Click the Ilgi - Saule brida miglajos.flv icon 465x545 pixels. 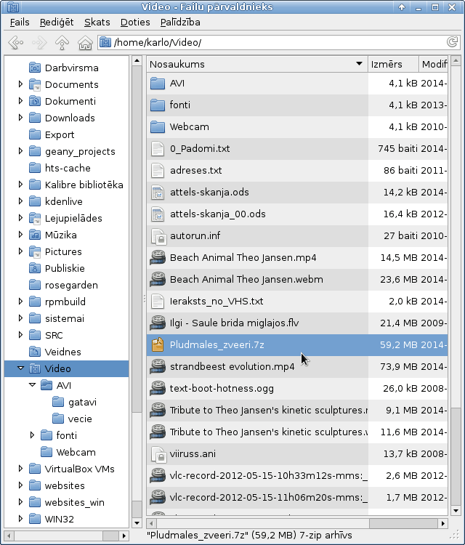coord(158,323)
